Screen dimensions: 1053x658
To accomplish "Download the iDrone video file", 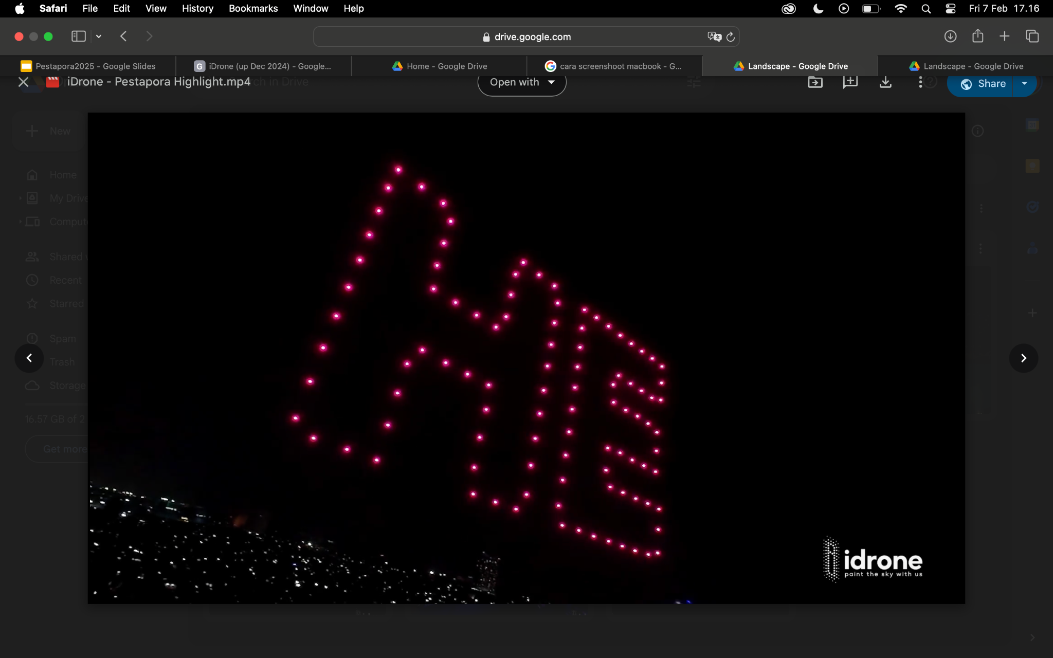I will point(885,82).
